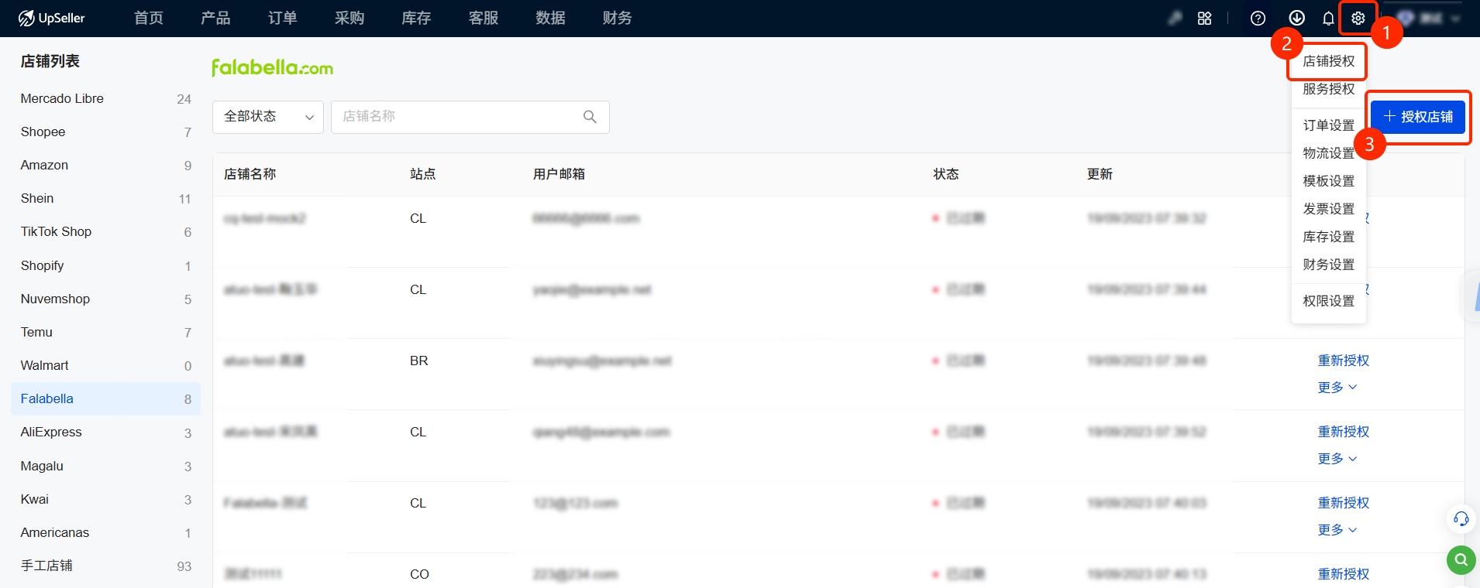The image size is (1480, 588).
Task: Open the 采购 menu
Action: coord(349,18)
